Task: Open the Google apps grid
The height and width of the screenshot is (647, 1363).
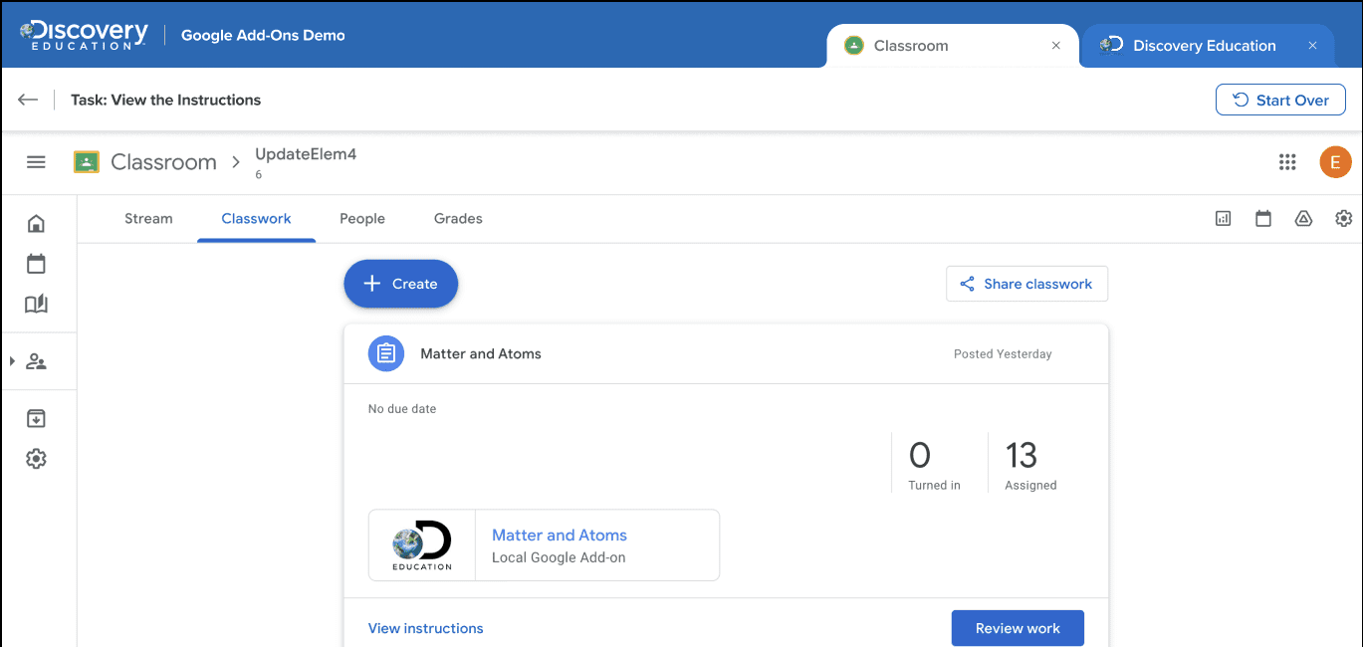Action: click(x=1287, y=162)
